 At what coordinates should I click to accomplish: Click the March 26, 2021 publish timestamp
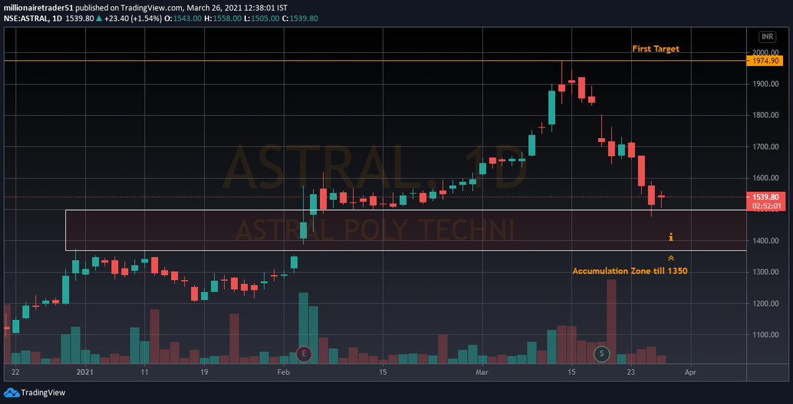coord(238,7)
